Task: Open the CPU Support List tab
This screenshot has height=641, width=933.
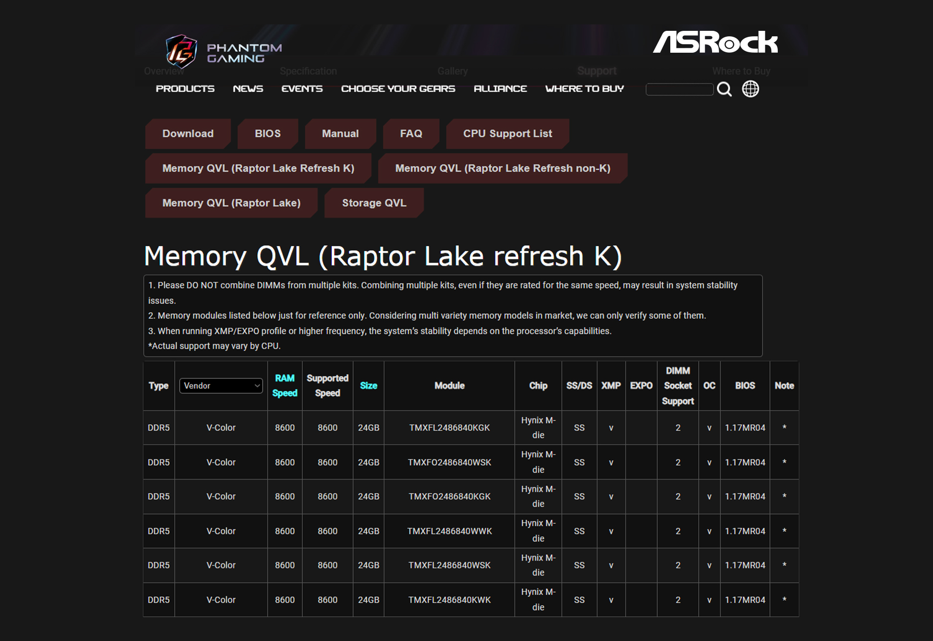Action: [x=508, y=134]
